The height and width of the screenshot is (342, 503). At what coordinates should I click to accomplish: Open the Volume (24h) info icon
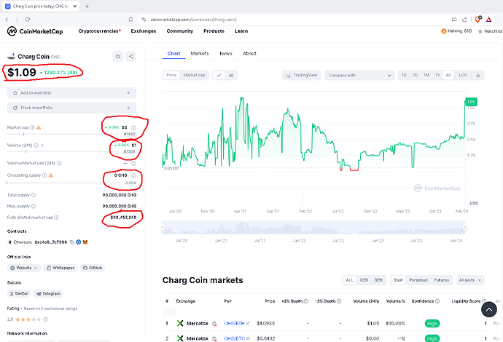[36, 146]
